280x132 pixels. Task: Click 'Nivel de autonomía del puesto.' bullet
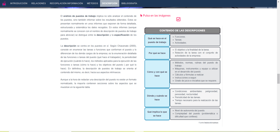pyautogui.click(x=190, y=111)
